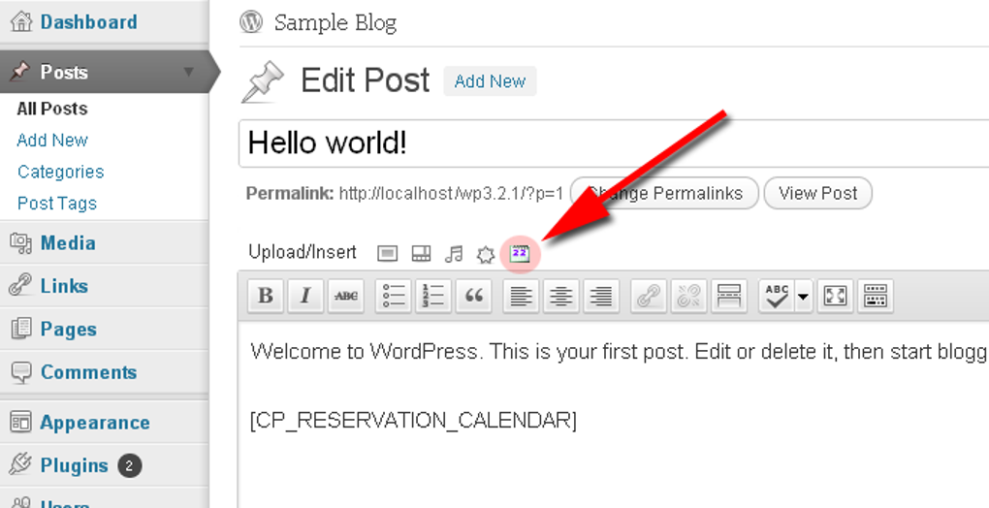
Task: Apply strikethrough with the ABC button
Action: tap(345, 296)
